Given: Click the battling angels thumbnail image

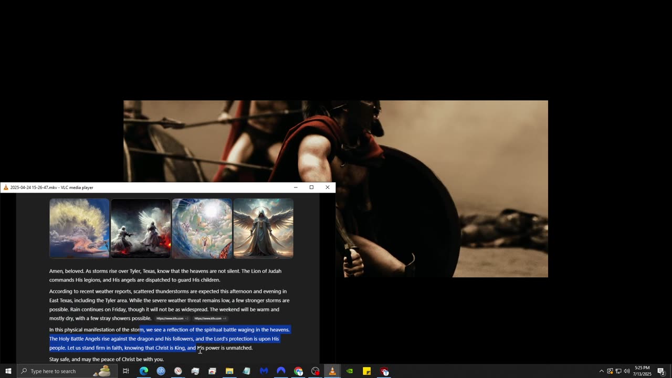Looking at the screenshot, I should coord(141,228).
